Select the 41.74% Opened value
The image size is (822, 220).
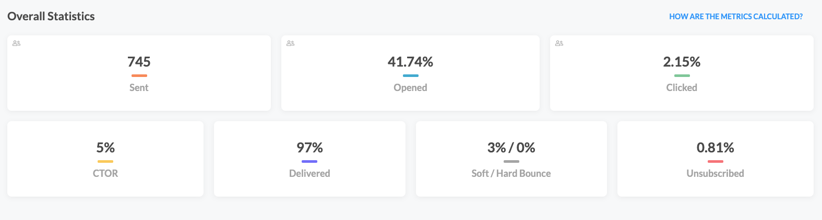[x=410, y=62]
